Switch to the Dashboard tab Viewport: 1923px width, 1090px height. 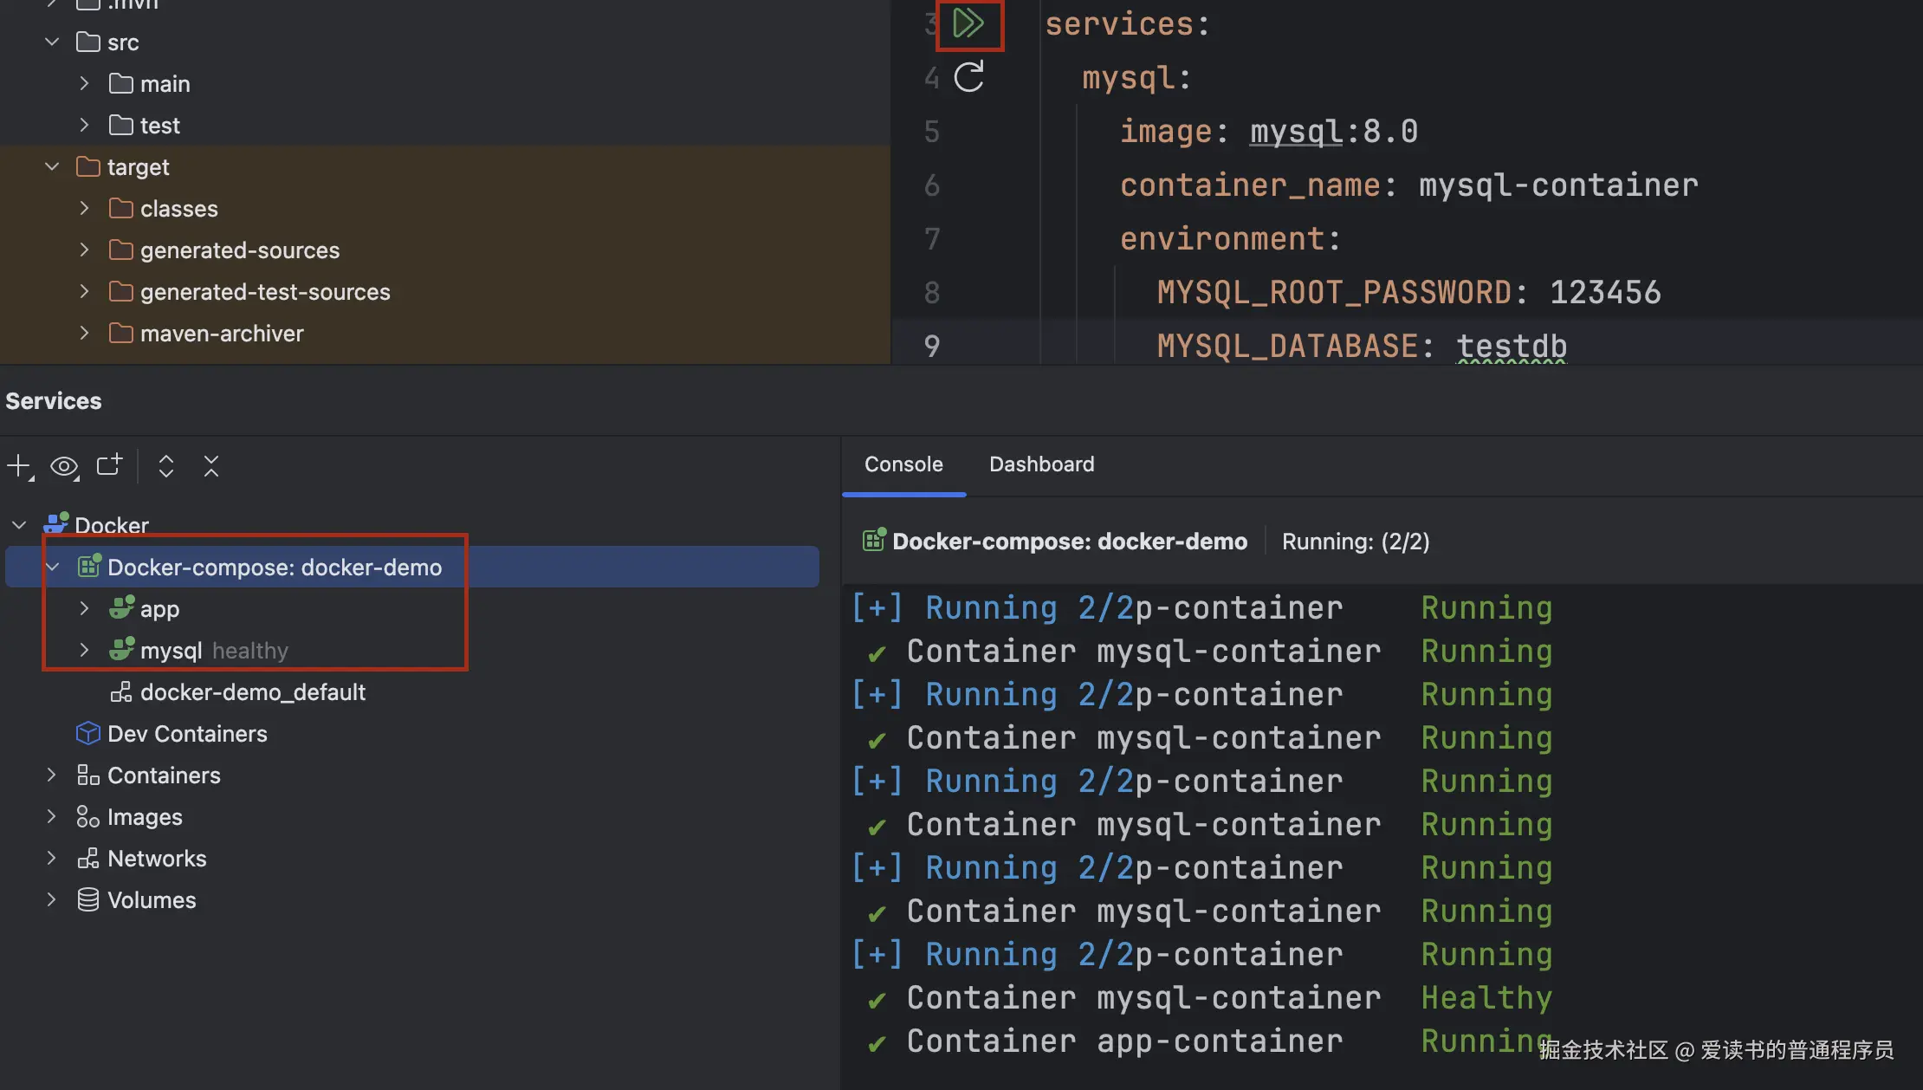1041,464
